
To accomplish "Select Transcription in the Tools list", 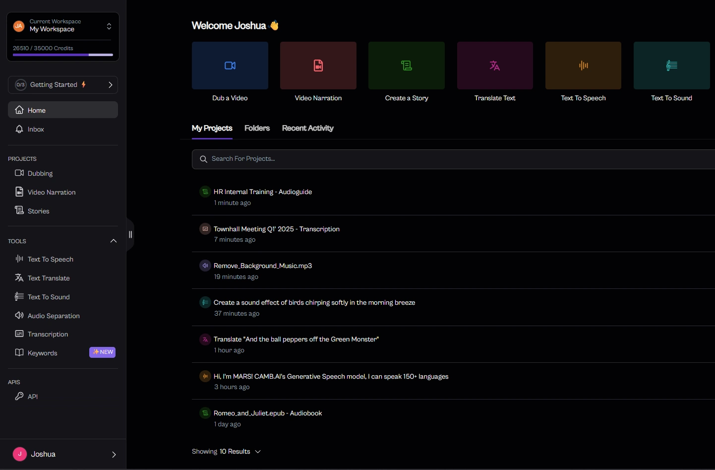I will click(47, 334).
